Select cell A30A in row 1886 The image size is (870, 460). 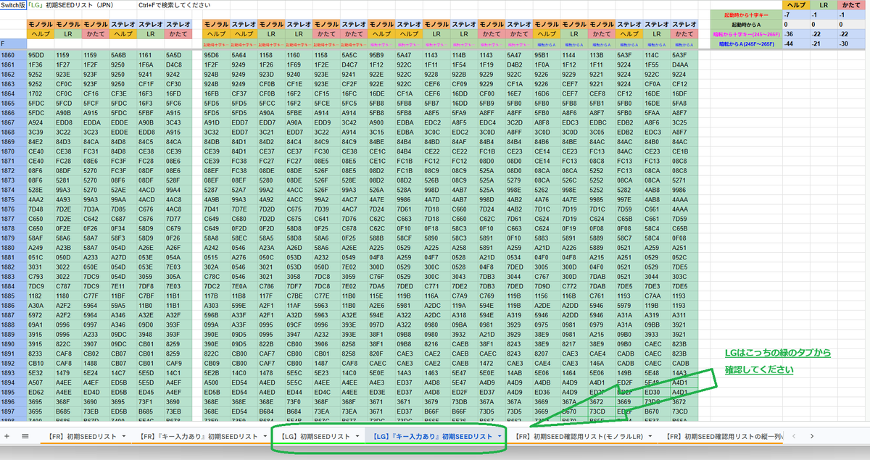pyautogui.click(x=41, y=306)
